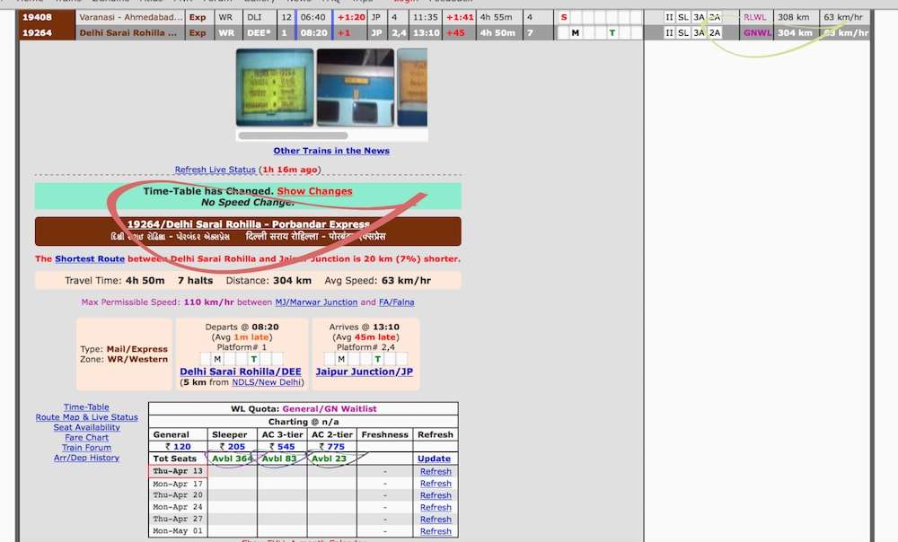
Task: Click Refresh for Mon-Apr 24 row
Action: click(x=436, y=508)
